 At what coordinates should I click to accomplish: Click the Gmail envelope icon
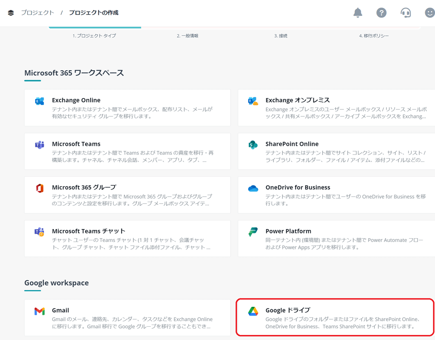point(39,311)
